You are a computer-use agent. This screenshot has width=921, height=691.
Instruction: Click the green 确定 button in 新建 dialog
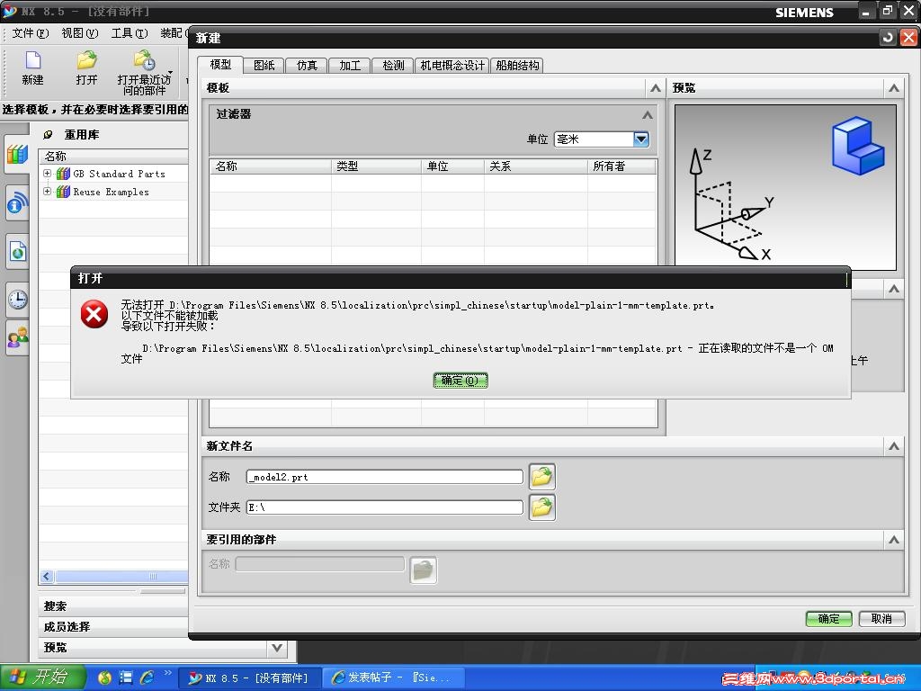pos(828,619)
